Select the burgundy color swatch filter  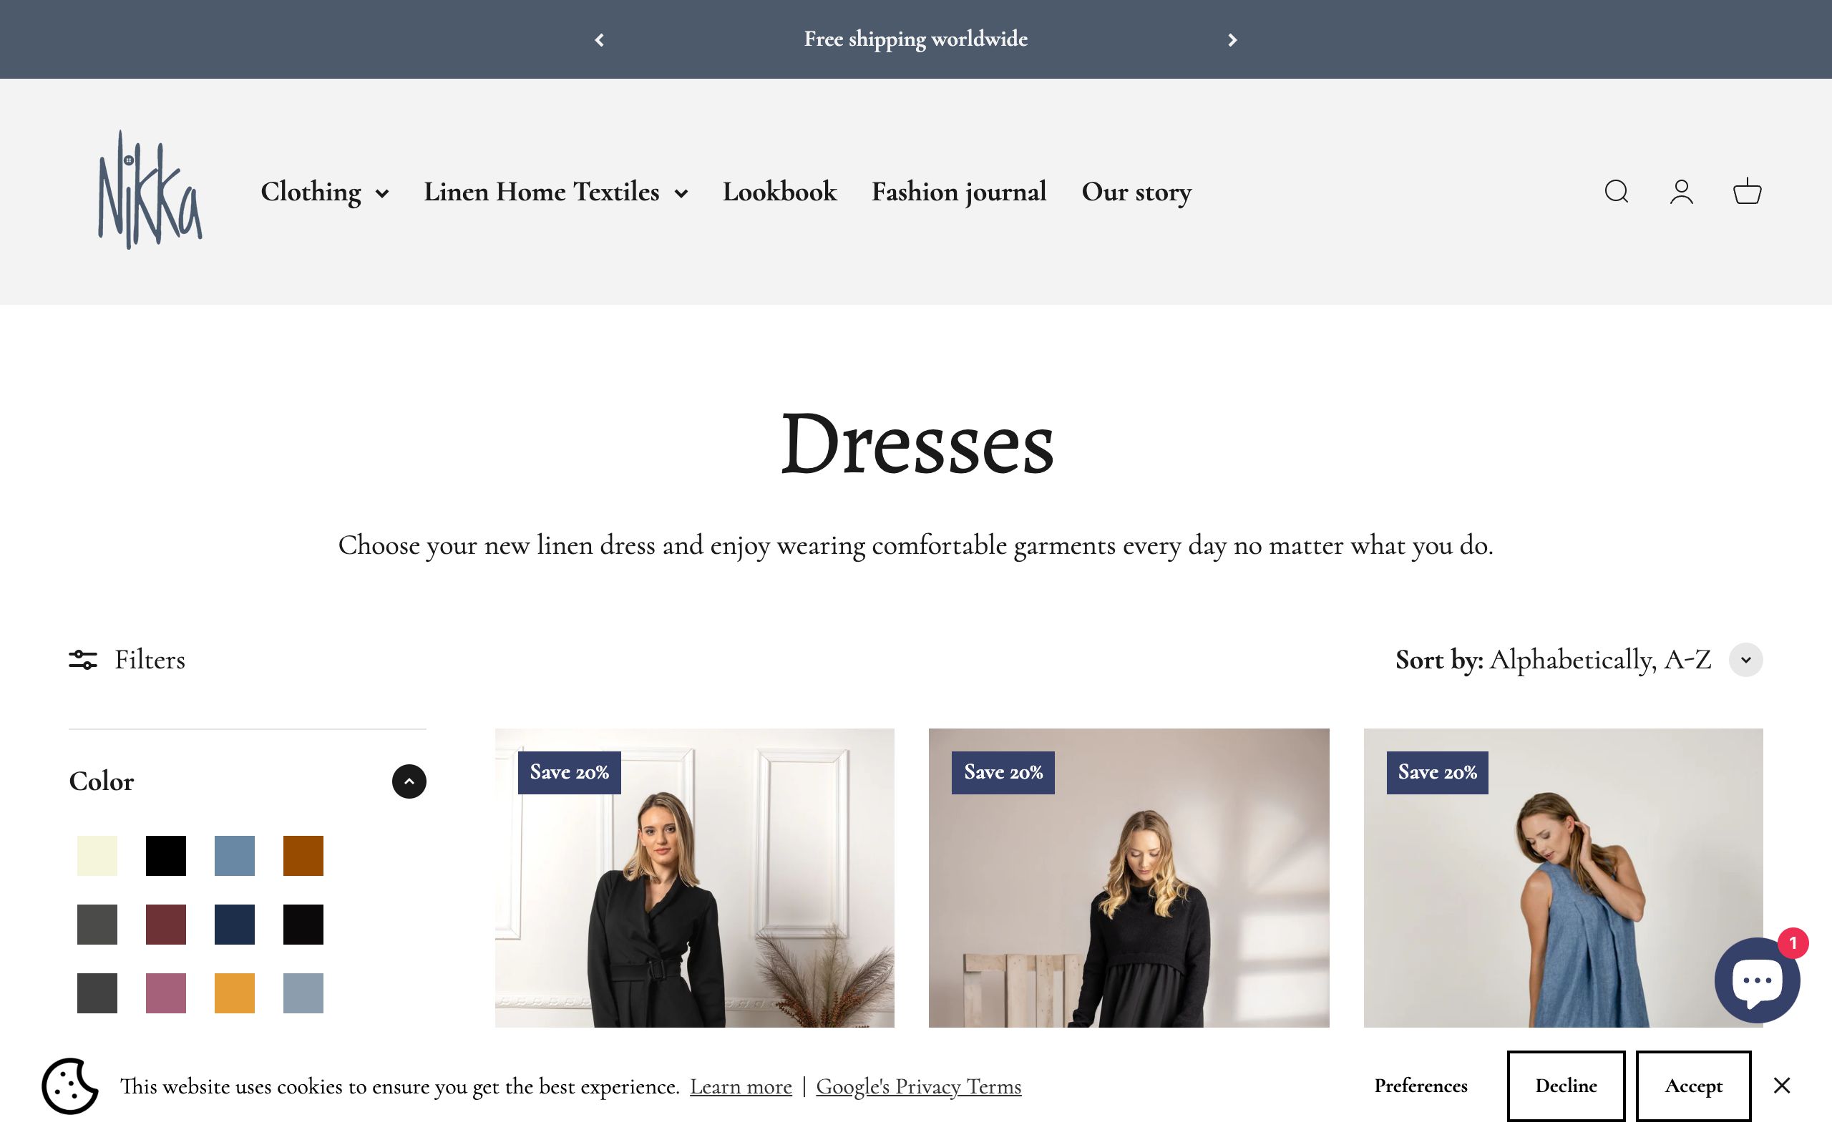pyautogui.click(x=166, y=924)
